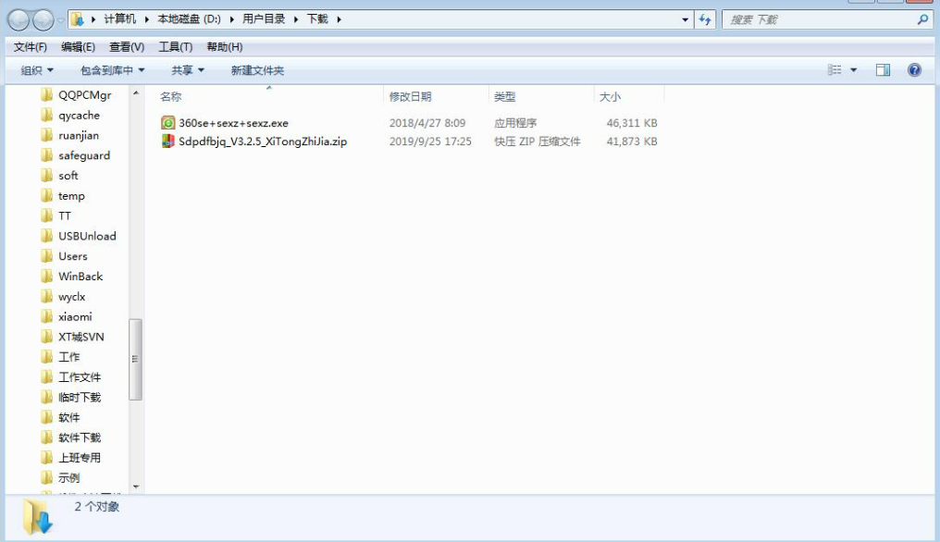Click the folder tree scrollbar thumb
Image resolution: width=940 pixels, height=542 pixels.
pos(135,359)
